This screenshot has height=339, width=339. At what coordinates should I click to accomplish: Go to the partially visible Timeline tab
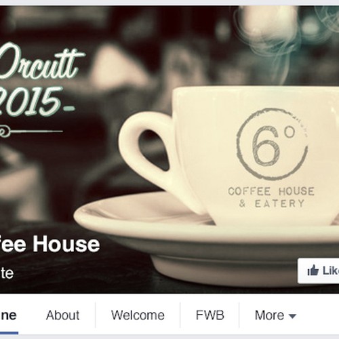[8, 315]
